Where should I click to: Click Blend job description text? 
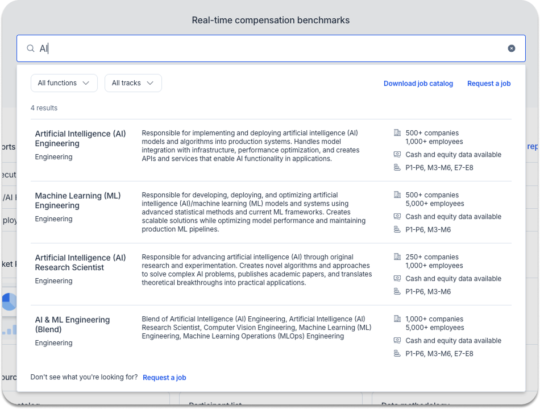point(256,327)
